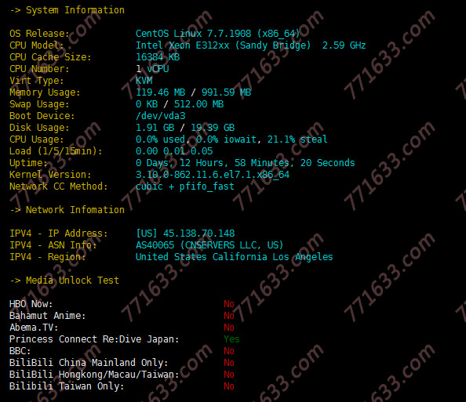Click the memory usage value 119.46 MB
The image size is (466, 402).
pyautogui.click(x=161, y=92)
